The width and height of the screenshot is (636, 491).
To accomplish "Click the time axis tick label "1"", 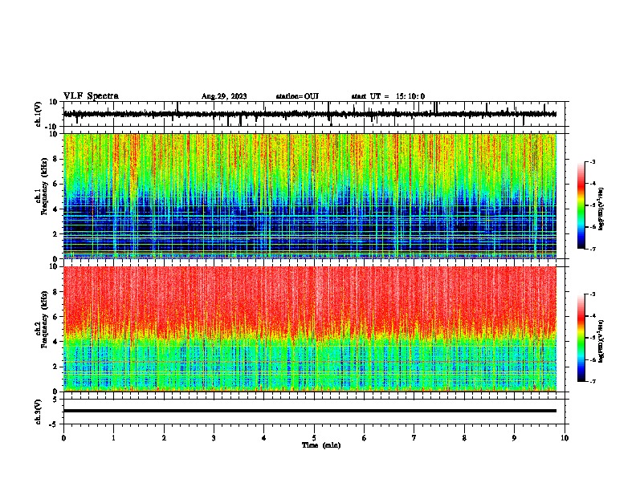I will [113, 438].
